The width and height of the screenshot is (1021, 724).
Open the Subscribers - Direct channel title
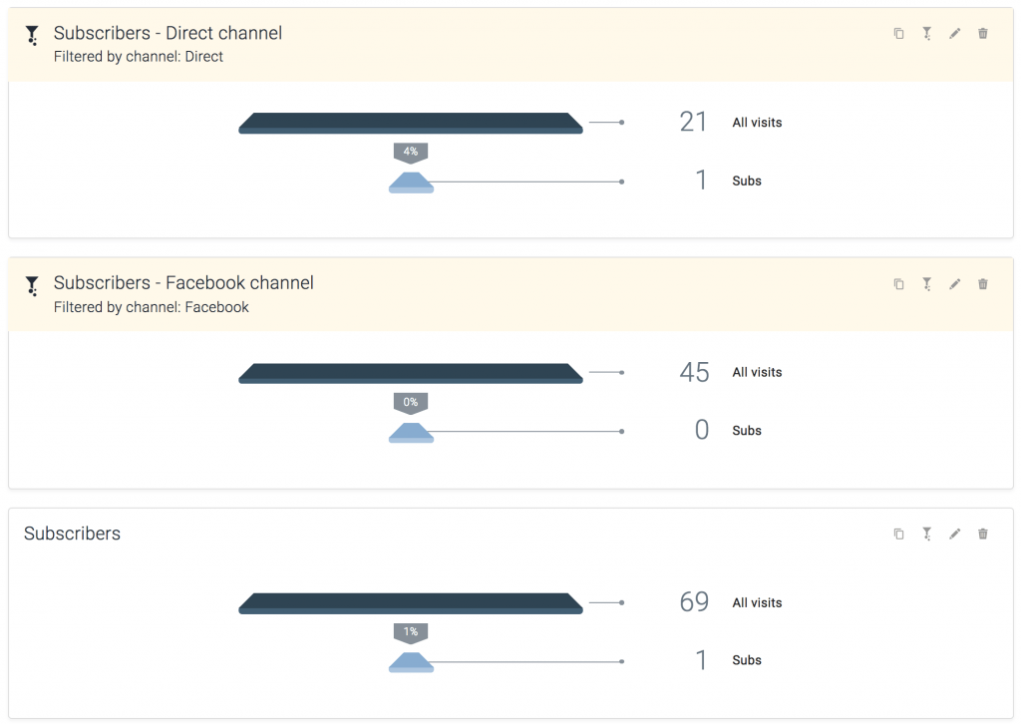(168, 33)
